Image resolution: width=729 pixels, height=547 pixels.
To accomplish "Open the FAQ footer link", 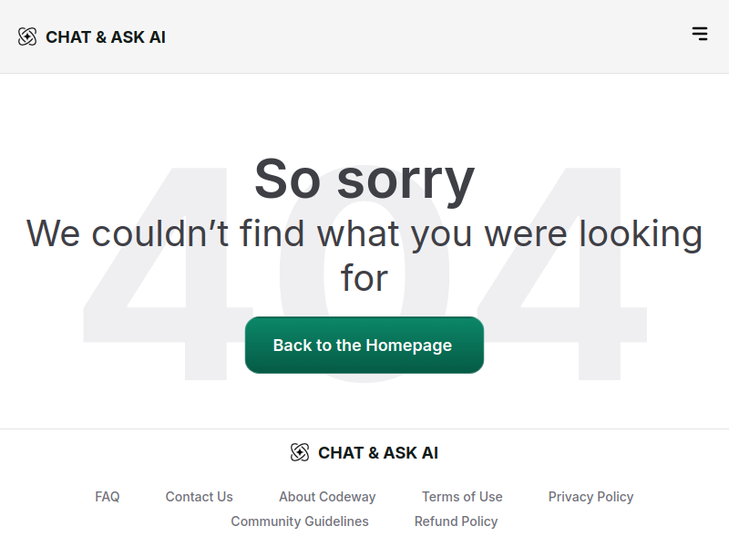I will tap(108, 497).
